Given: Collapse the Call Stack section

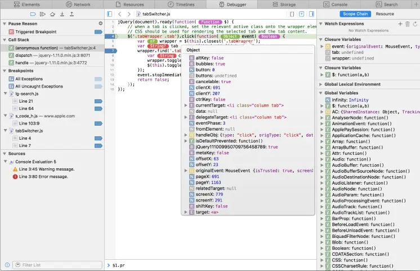Looking at the screenshot, I should [x=5, y=40].
